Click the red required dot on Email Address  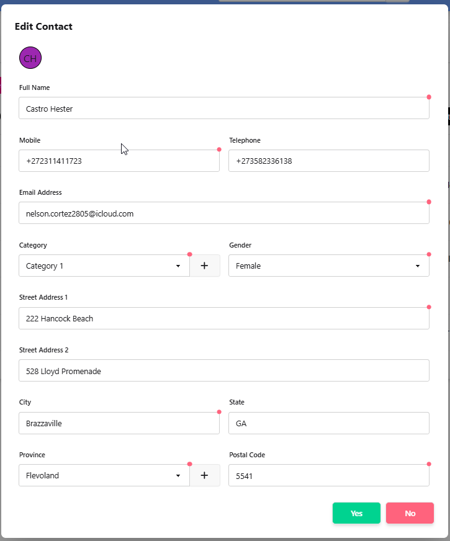click(x=429, y=202)
